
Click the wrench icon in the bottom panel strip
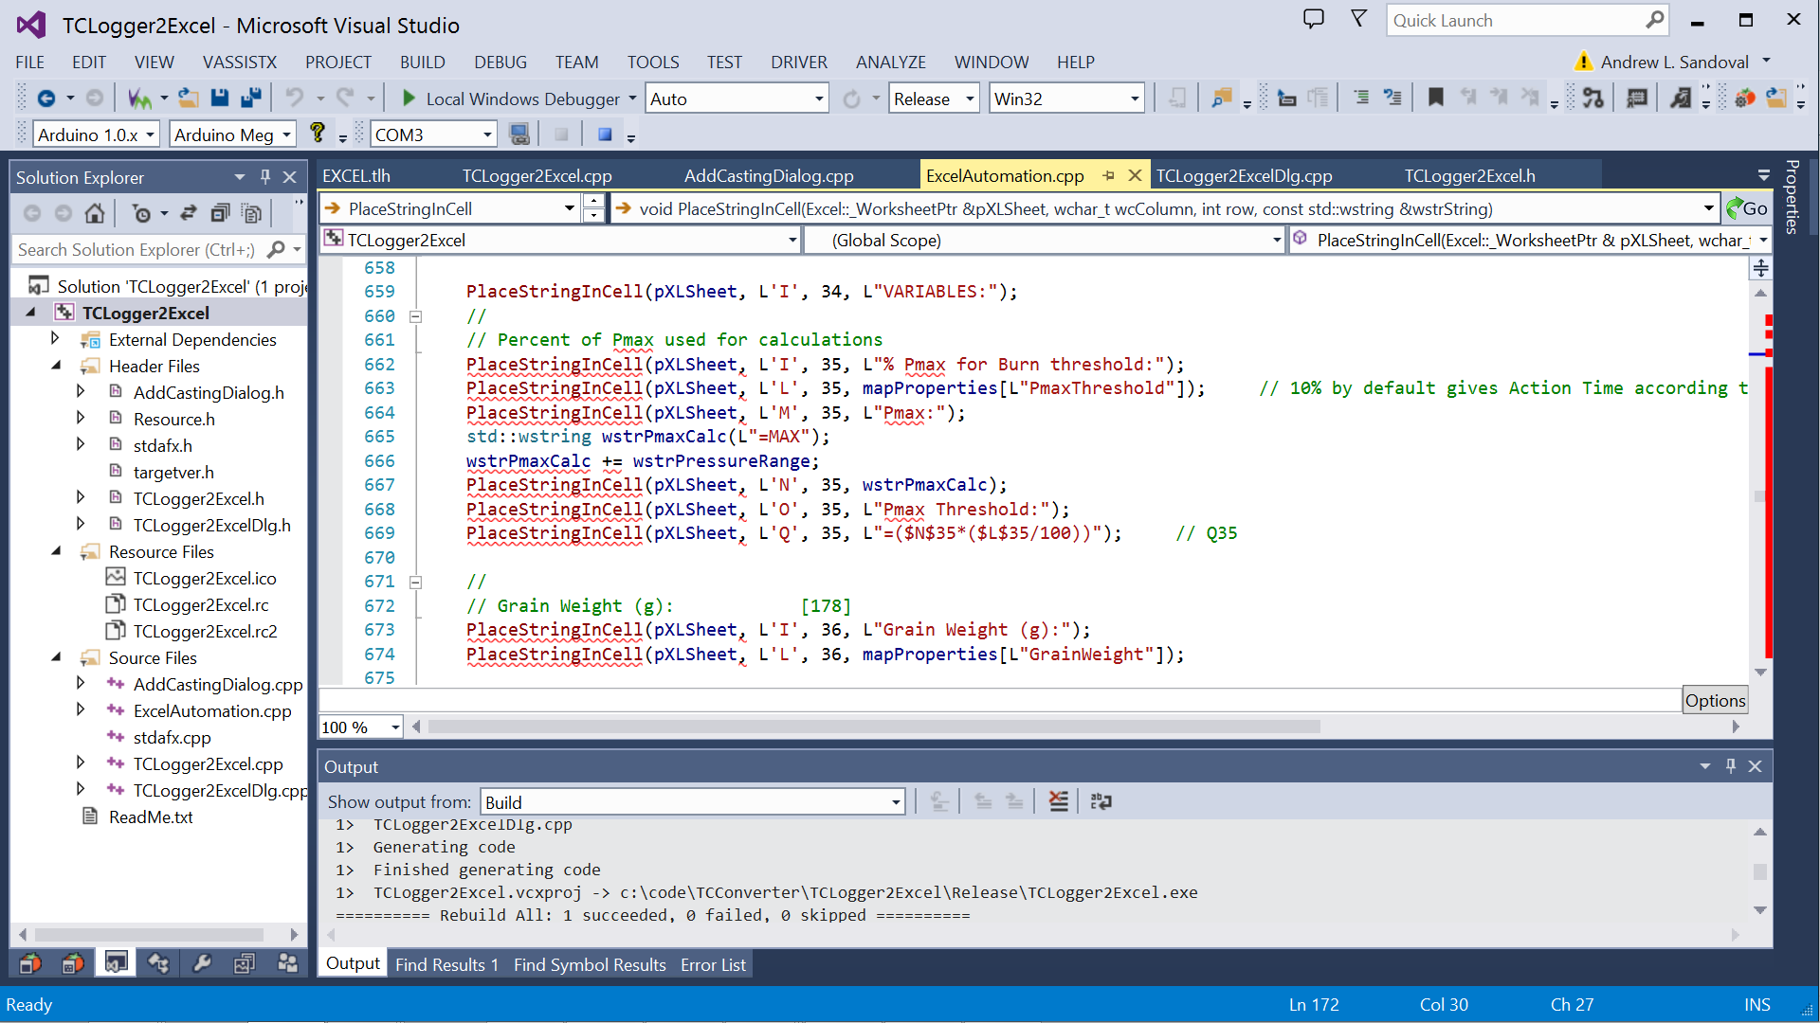click(202, 963)
